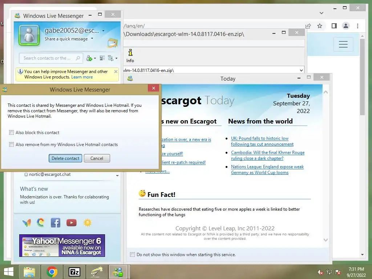Open the quick message dropdown arrow
Screen dimensions: 372x279
click(92, 39)
